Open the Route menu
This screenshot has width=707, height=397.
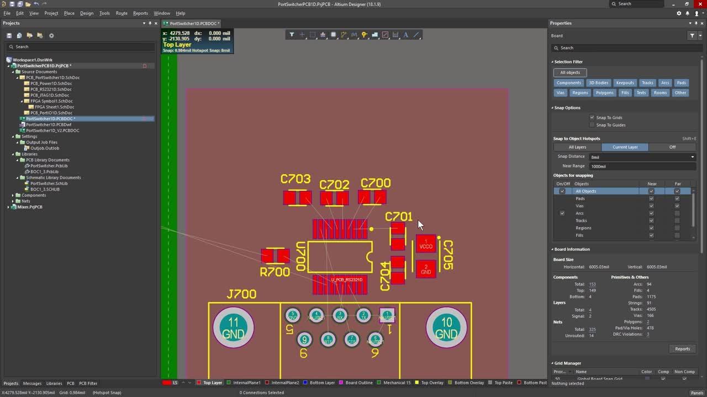click(x=122, y=13)
